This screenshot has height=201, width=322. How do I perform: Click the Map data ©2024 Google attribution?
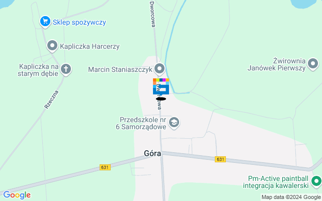(x=291, y=197)
